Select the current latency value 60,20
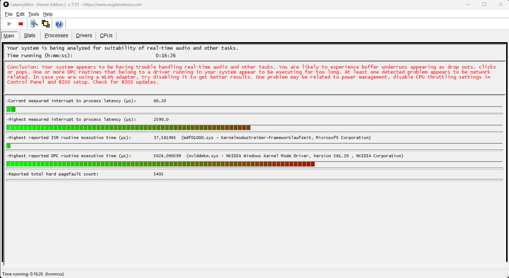Image resolution: width=509 pixels, height=278 pixels. 160,101
